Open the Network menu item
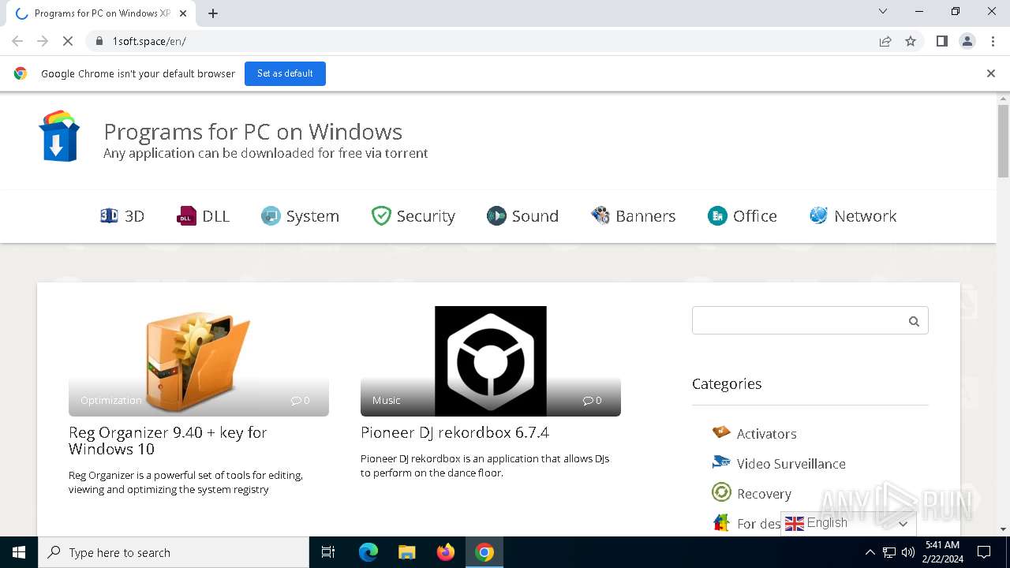 coord(853,216)
